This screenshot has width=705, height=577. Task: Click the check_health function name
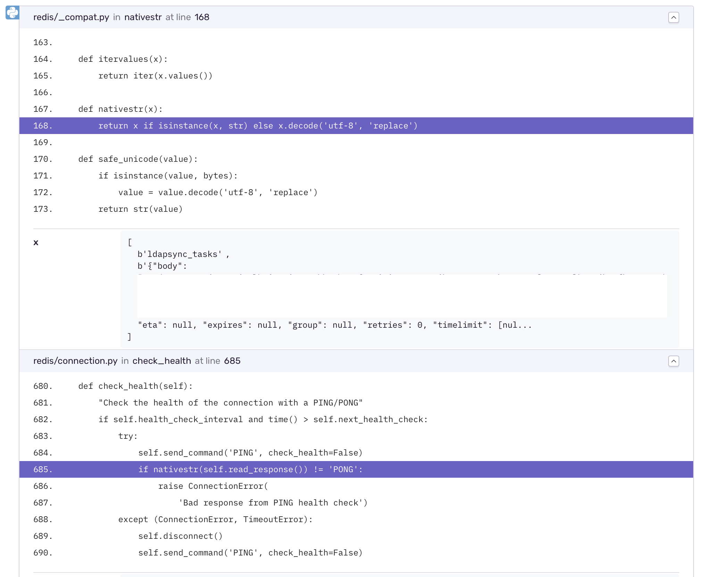click(x=161, y=361)
